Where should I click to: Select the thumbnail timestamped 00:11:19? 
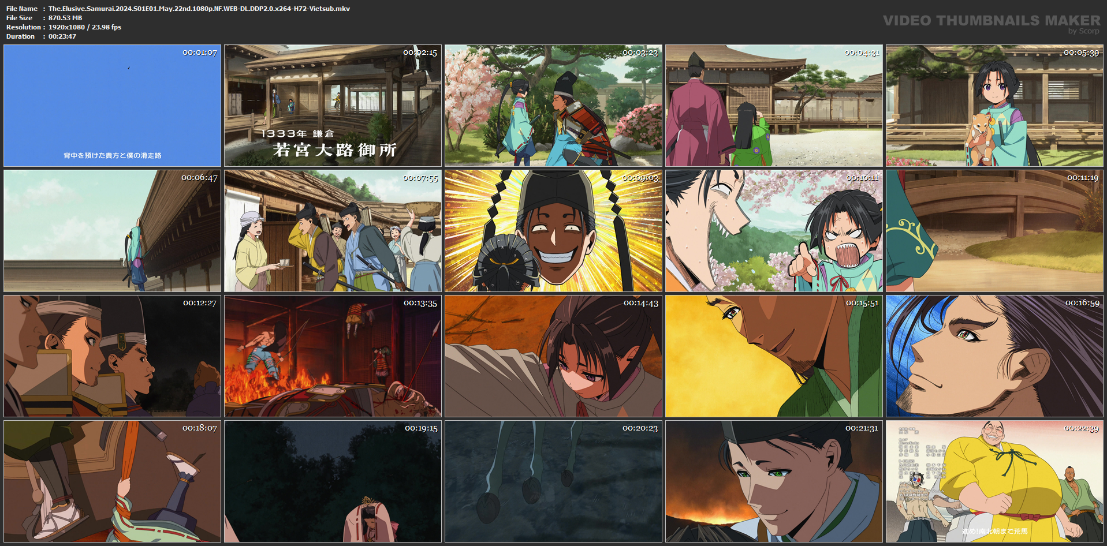coord(995,231)
